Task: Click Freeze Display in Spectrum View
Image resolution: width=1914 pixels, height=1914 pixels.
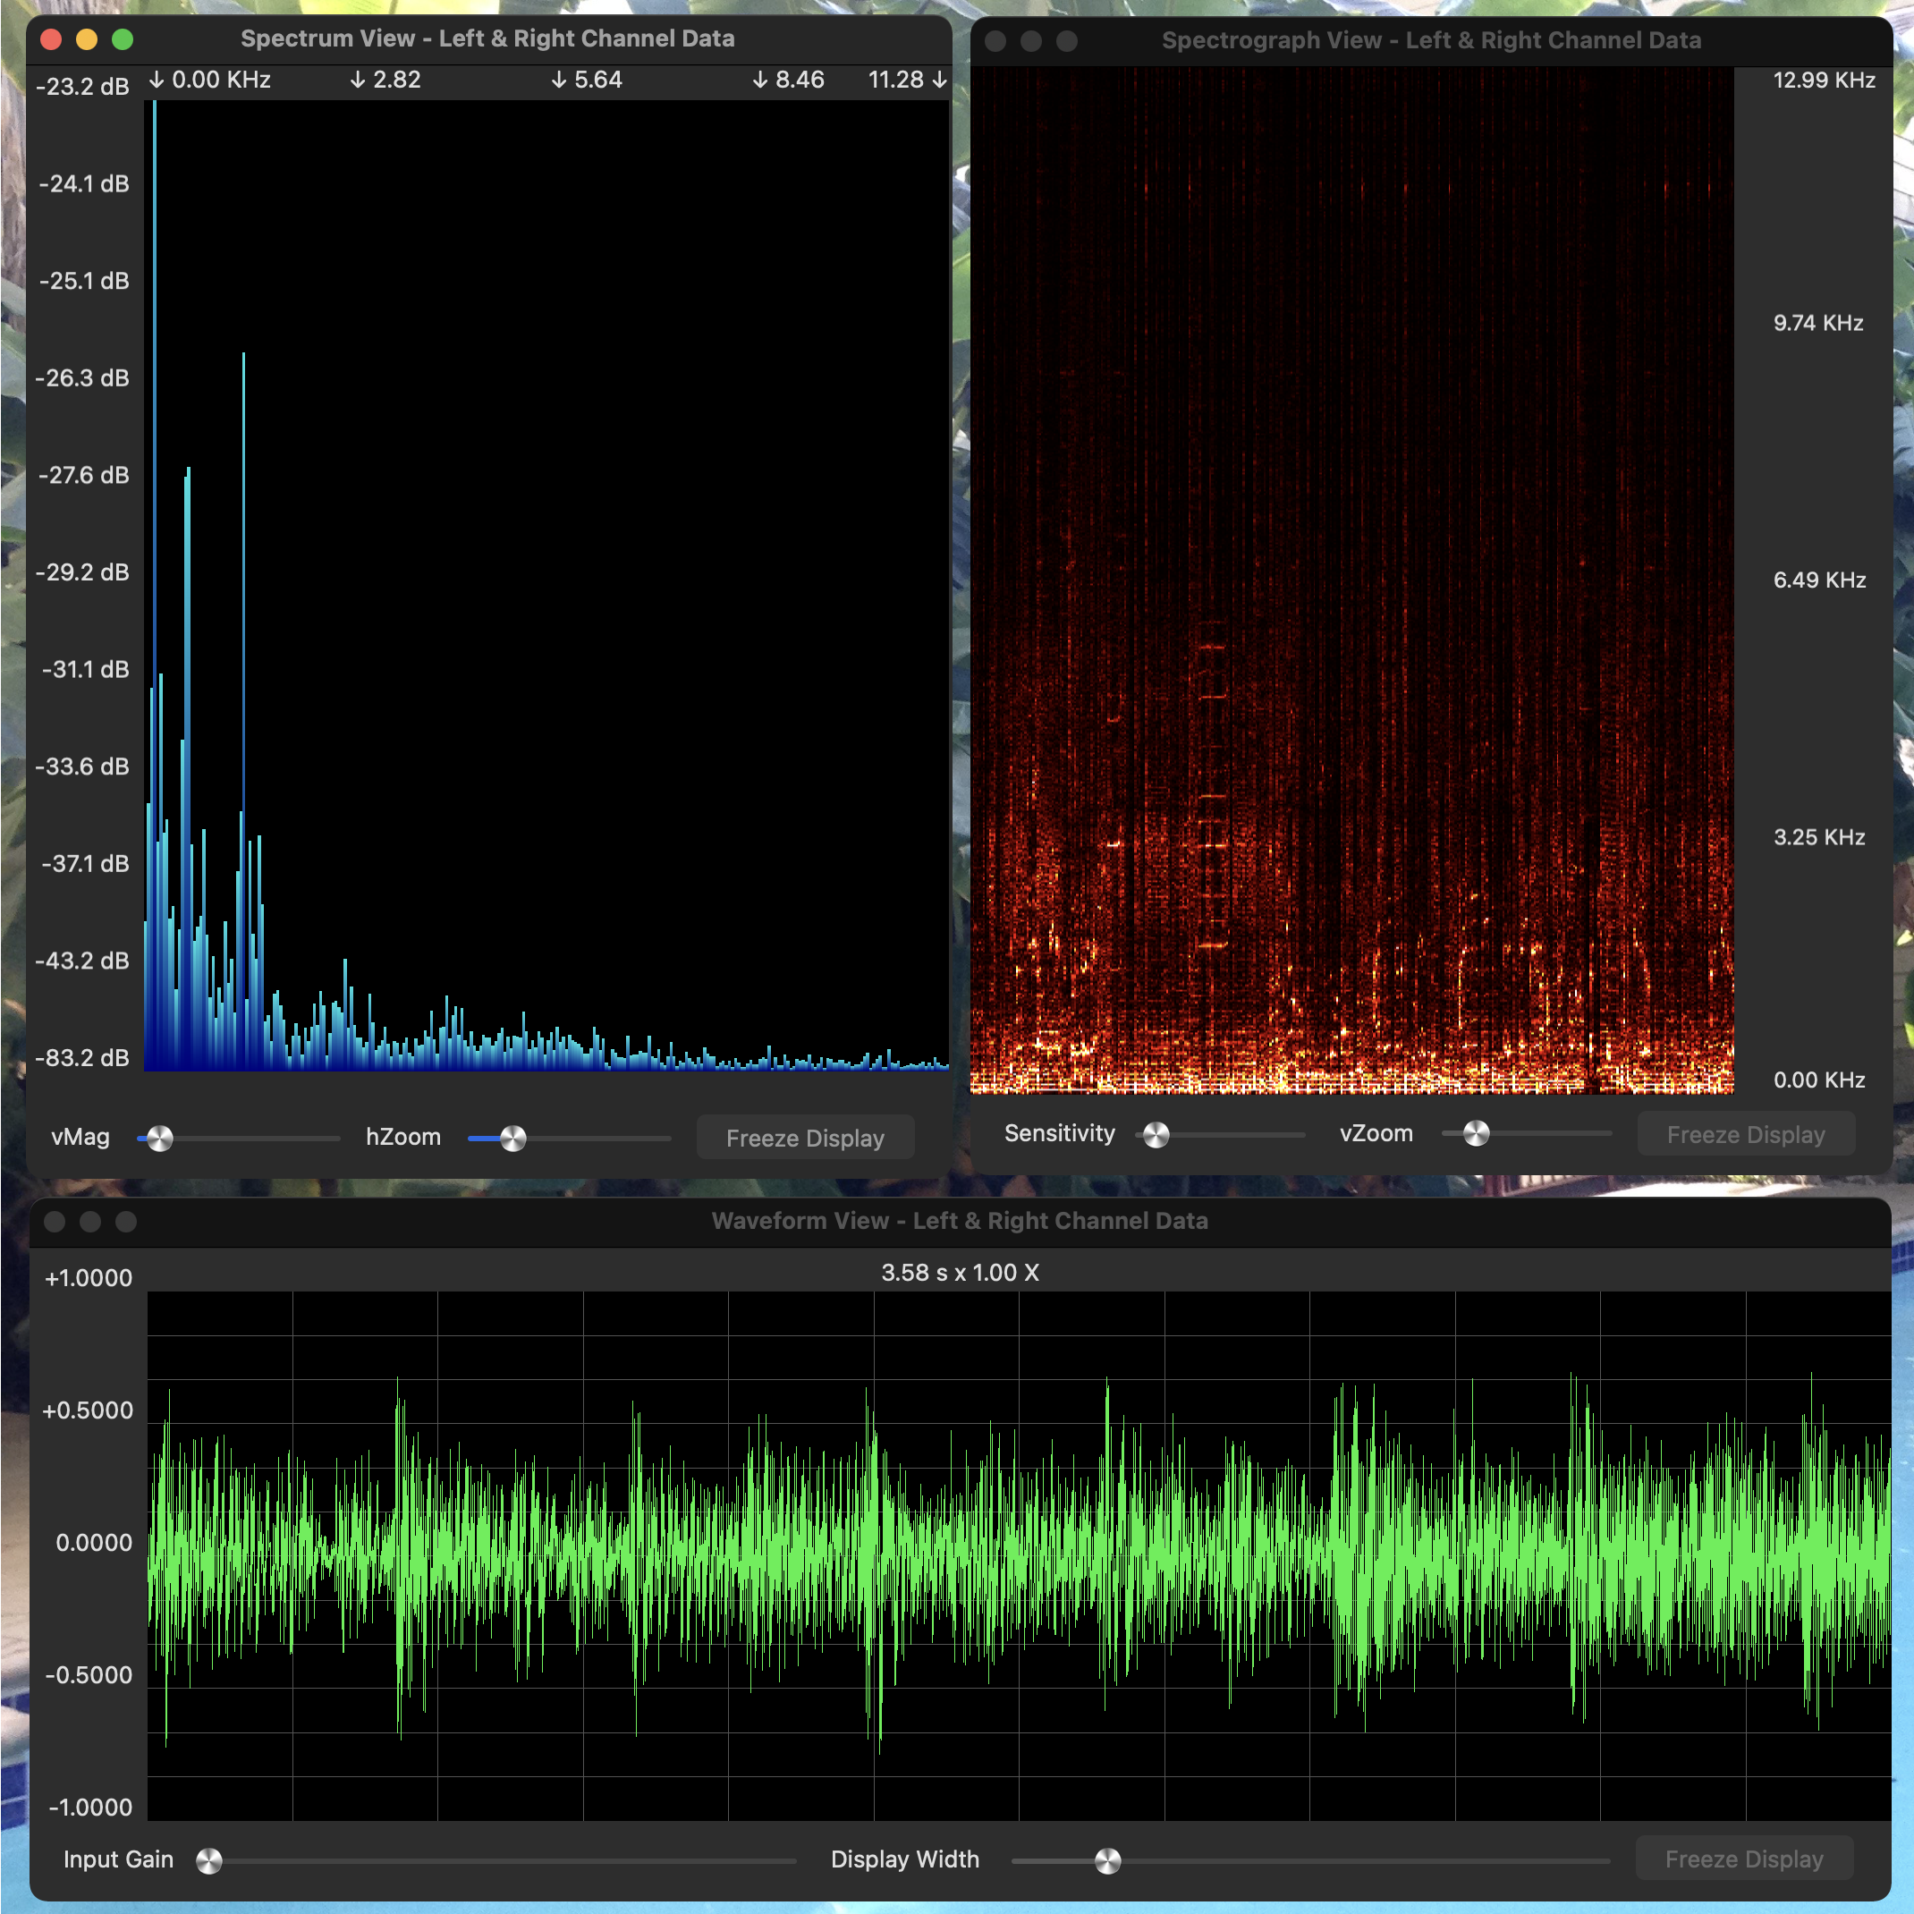Action: (x=804, y=1138)
